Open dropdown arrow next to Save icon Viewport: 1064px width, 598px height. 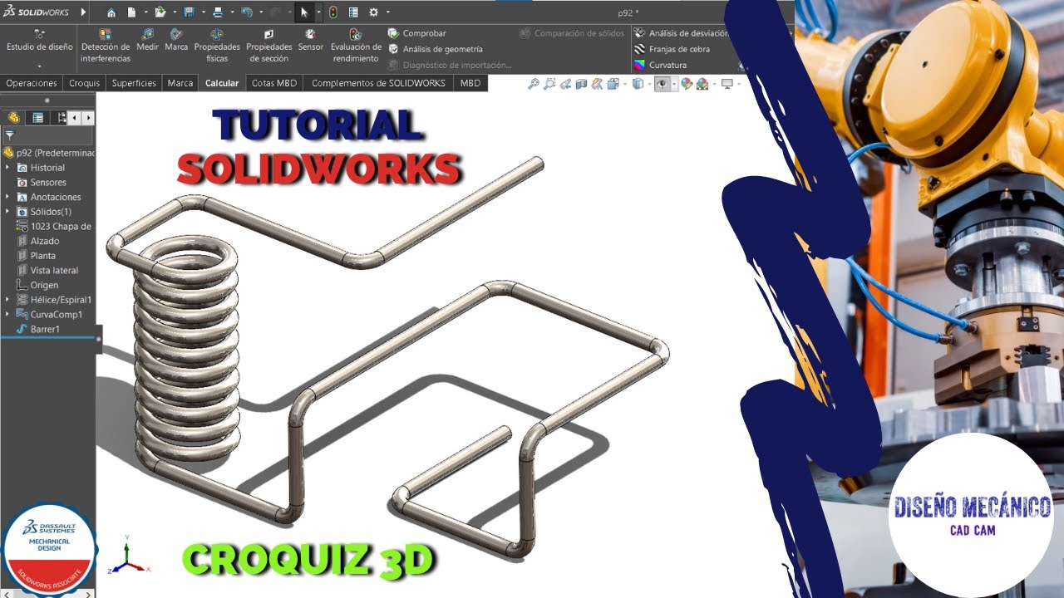[202, 12]
